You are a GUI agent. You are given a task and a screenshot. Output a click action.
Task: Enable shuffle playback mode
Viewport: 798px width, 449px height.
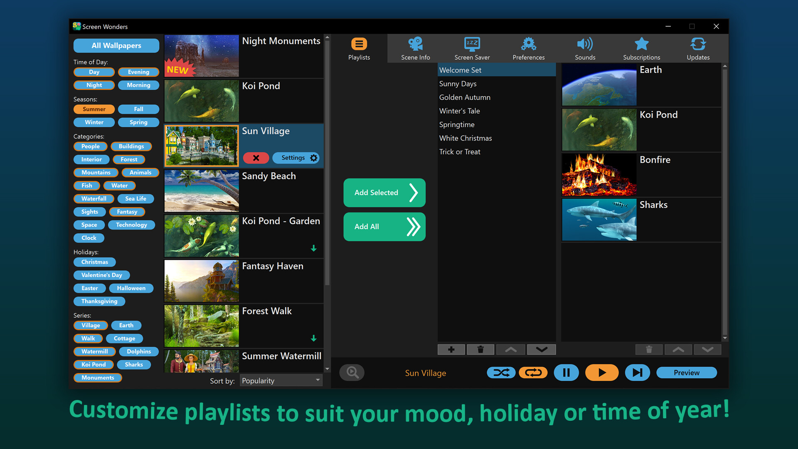[x=501, y=373]
